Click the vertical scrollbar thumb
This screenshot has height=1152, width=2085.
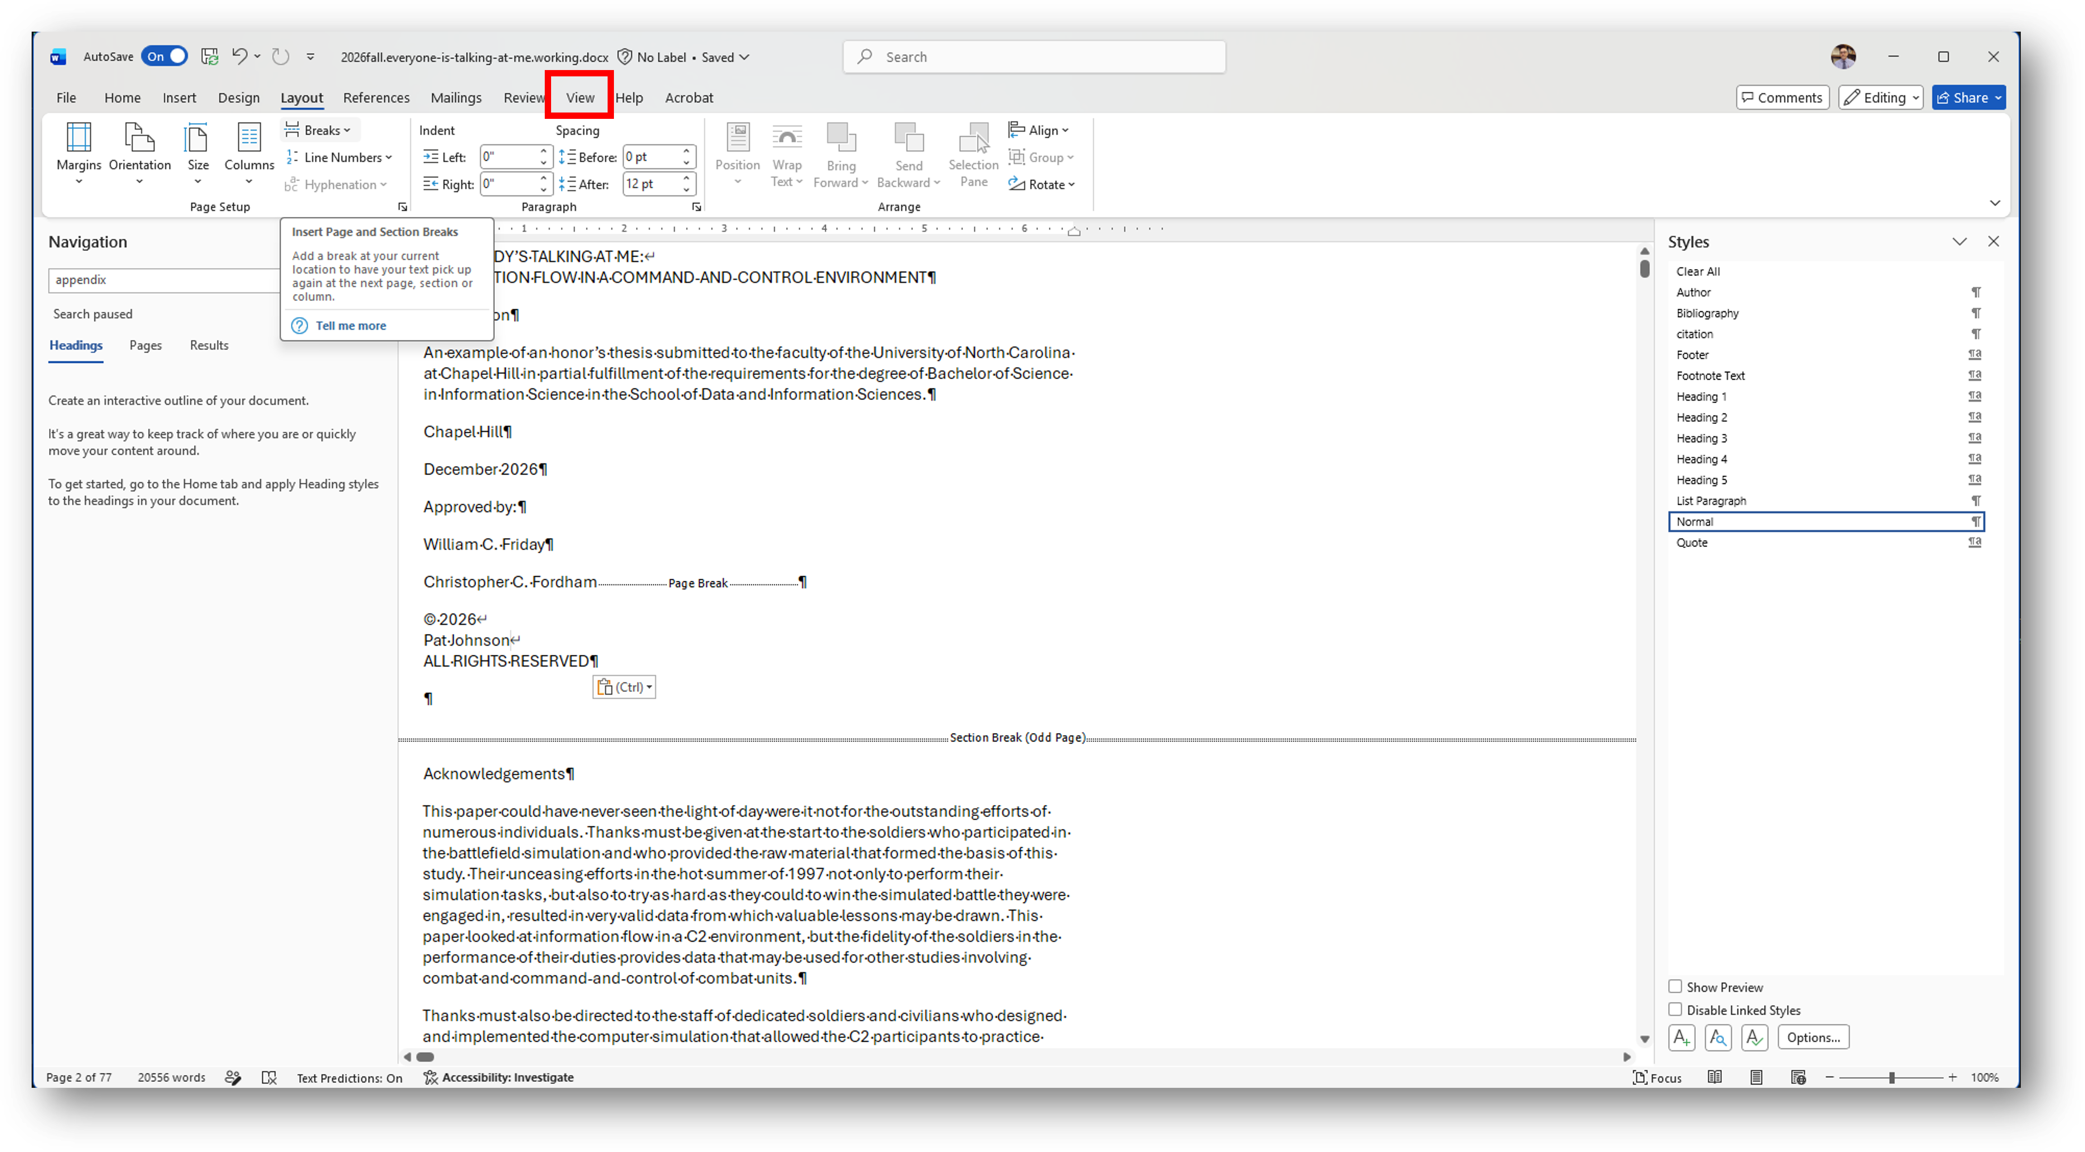[1644, 268]
